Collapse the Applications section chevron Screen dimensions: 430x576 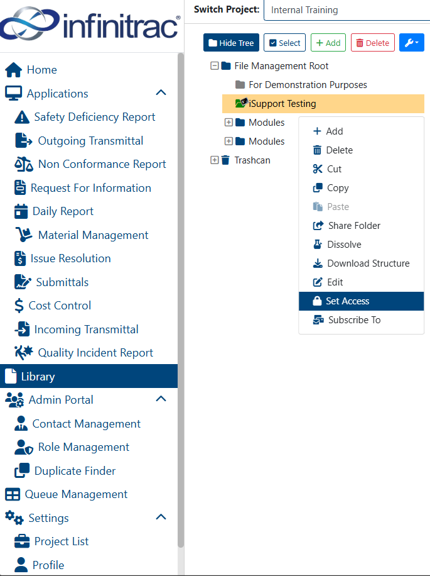pos(161,92)
